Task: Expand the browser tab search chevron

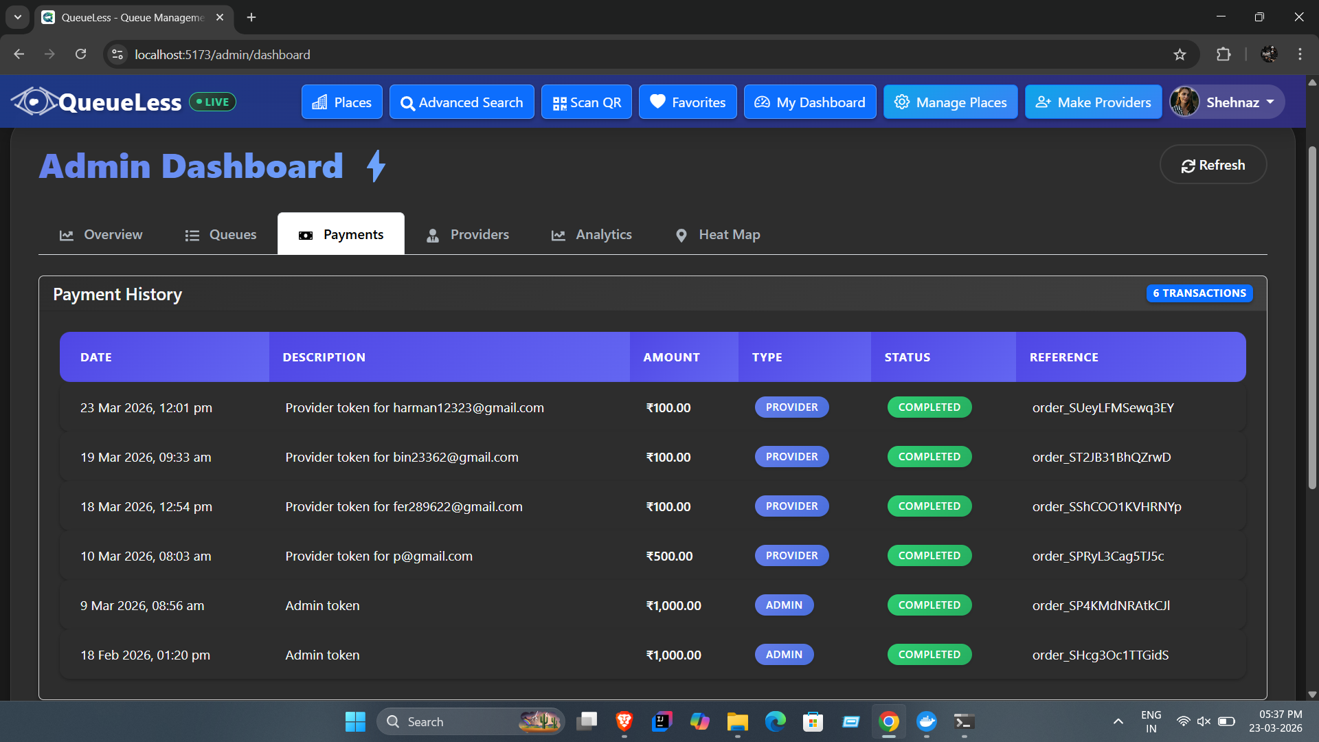Action: (x=18, y=17)
